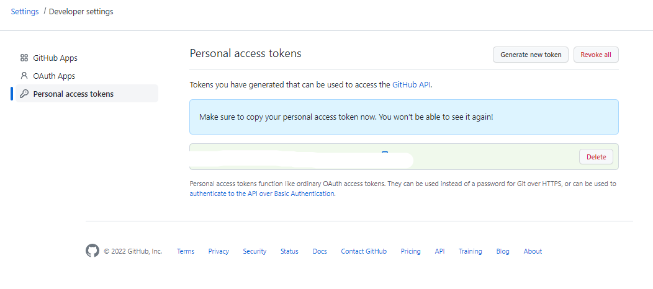
Task: Click the GitHub Octocat logo in footer
Action: click(92, 251)
